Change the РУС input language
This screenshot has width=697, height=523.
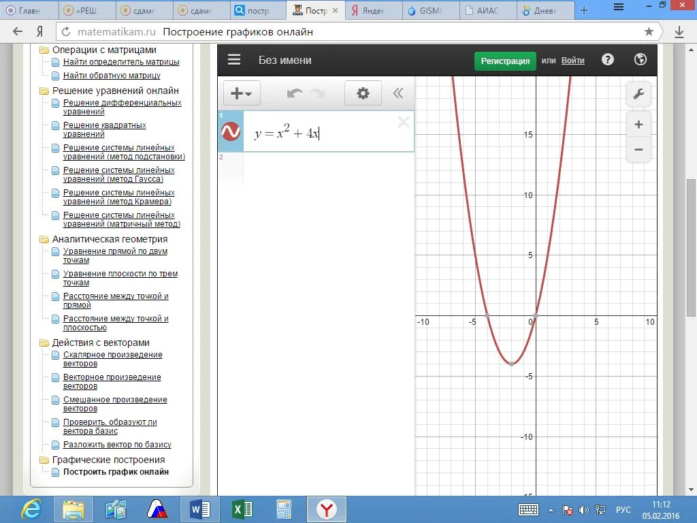tap(623, 509)
